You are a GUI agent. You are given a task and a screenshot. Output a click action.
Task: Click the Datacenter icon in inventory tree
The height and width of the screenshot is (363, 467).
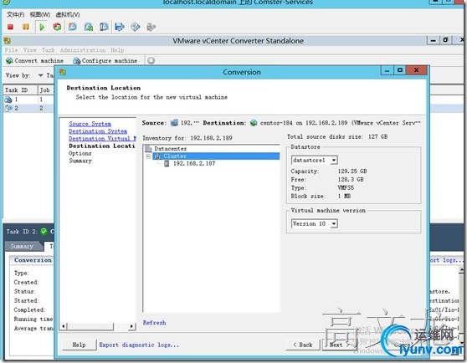(x=148, y=149)
